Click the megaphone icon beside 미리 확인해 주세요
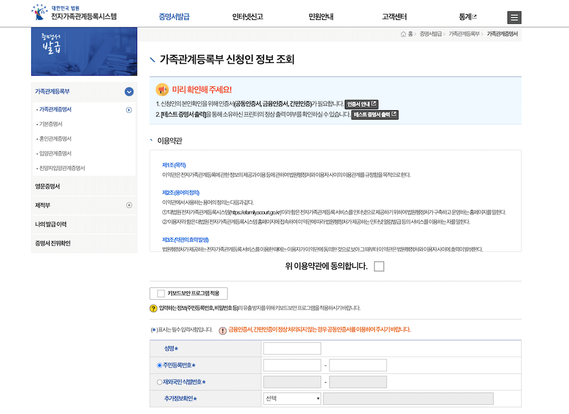Image resolution: width=569 pixels, height=414 pixels. click(161, 88)
